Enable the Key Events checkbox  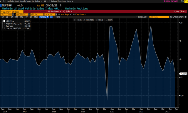pyautogui.click(x=74, y=14)
